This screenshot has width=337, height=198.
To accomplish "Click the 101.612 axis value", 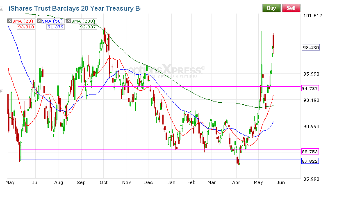I will tap(312, 16).
